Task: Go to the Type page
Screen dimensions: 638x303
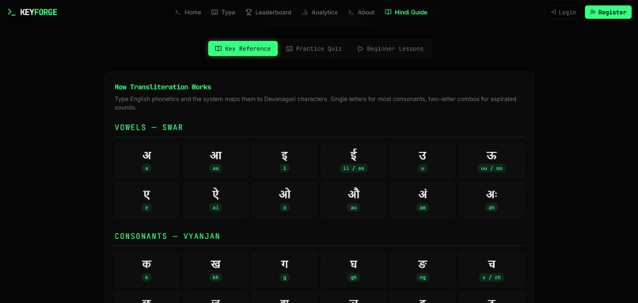Action: (x=223, y=12)
